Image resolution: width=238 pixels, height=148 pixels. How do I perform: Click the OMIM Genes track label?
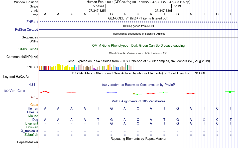click(x=28, y=49)
